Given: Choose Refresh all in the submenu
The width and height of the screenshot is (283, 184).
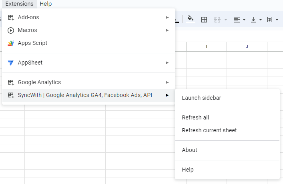Looking at the screenshot, I should [195, 117].
